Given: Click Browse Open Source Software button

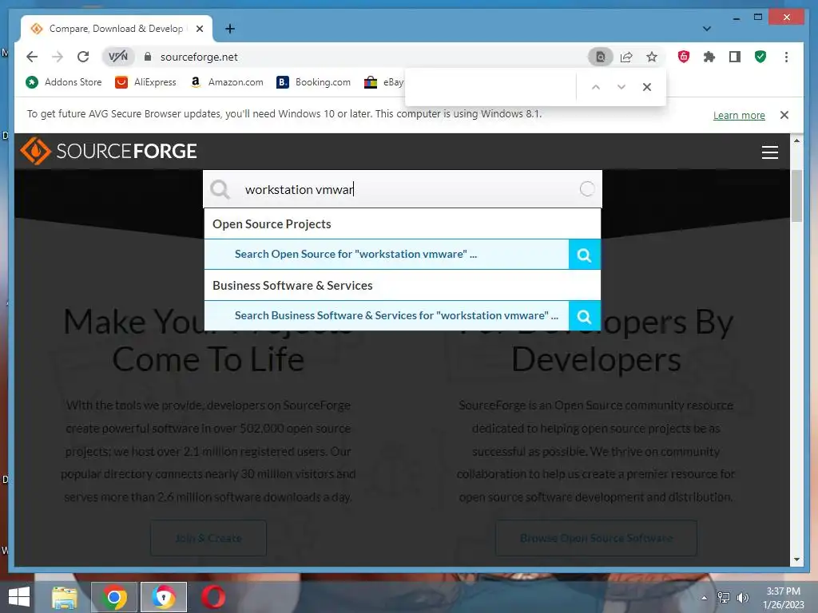Looking at the screenshot, I should [596, 538].
